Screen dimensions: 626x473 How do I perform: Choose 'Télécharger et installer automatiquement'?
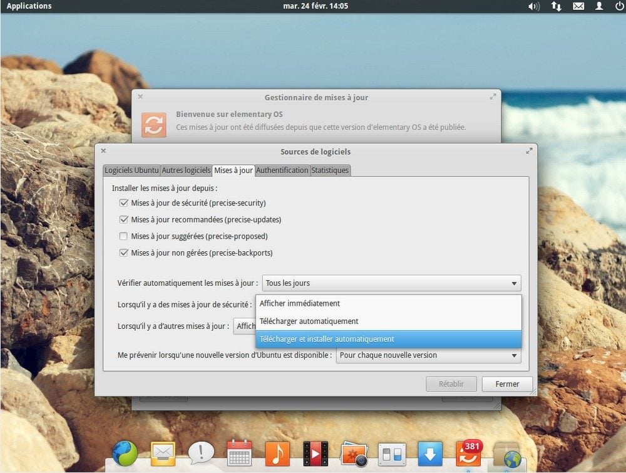[x=389, y=339]
